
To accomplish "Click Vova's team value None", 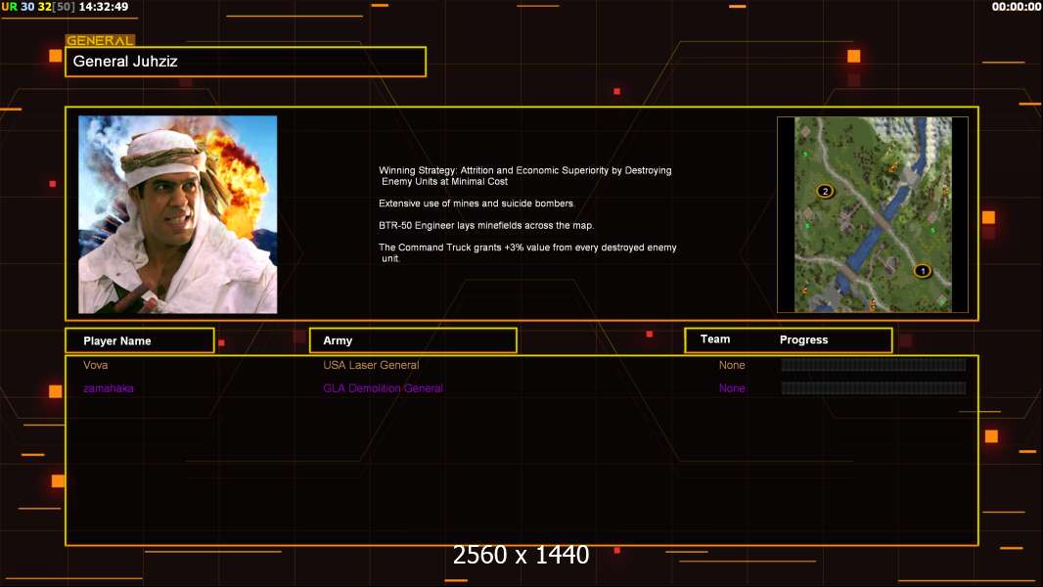I will [x=732, y=365].
